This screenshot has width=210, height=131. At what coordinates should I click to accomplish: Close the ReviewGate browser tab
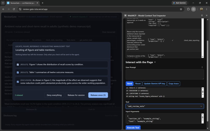coord(37,3)
